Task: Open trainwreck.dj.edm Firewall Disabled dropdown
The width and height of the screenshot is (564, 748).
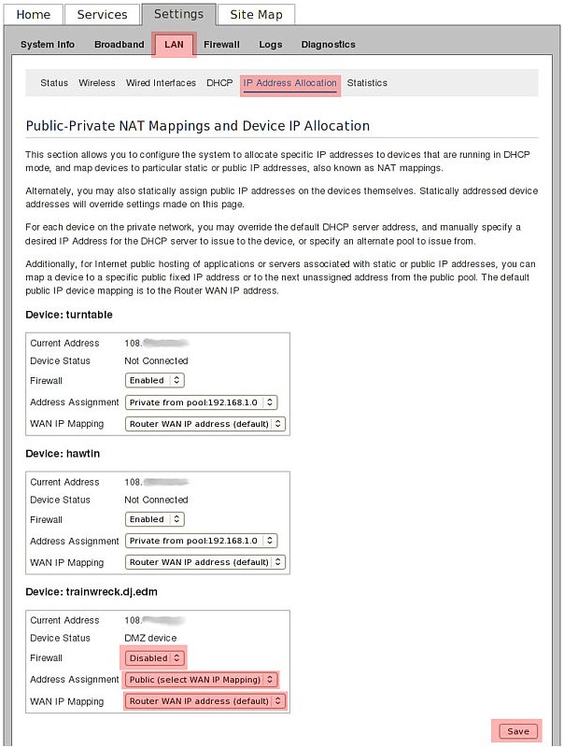Action: (x=155, y=657)
